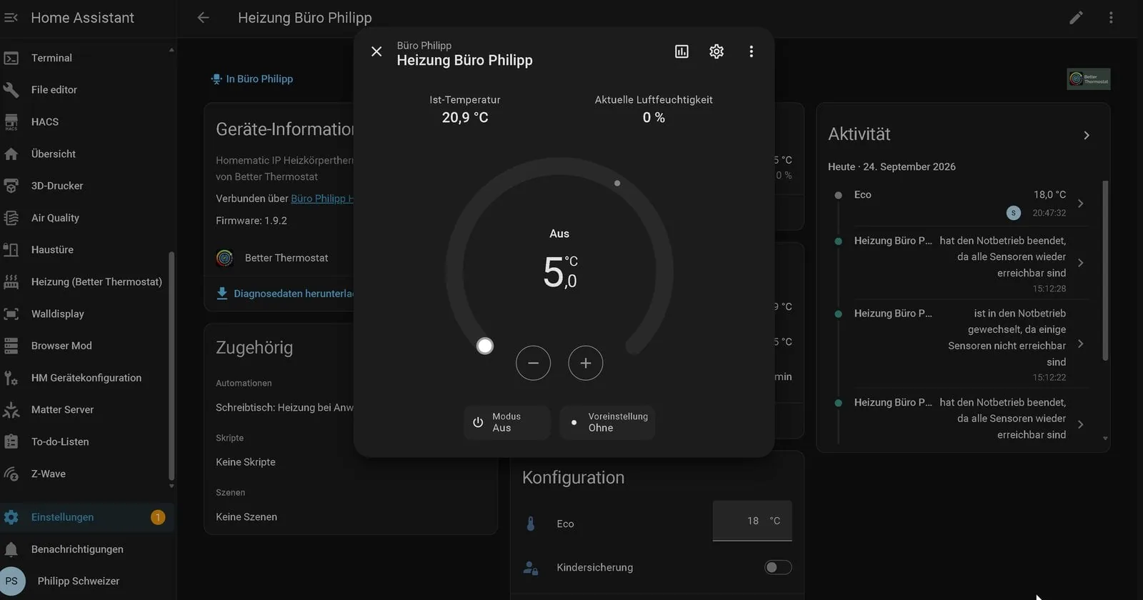Image resolution: width=1143 pixels, height=600 pixels.
Task: Click the Büro Philipp hub link
Action: coord(321,199)
